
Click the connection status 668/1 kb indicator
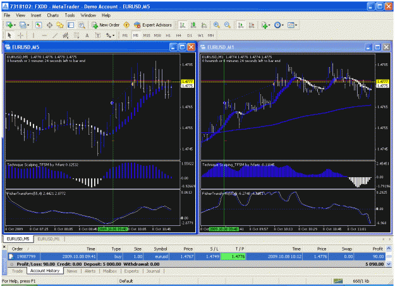350,281
